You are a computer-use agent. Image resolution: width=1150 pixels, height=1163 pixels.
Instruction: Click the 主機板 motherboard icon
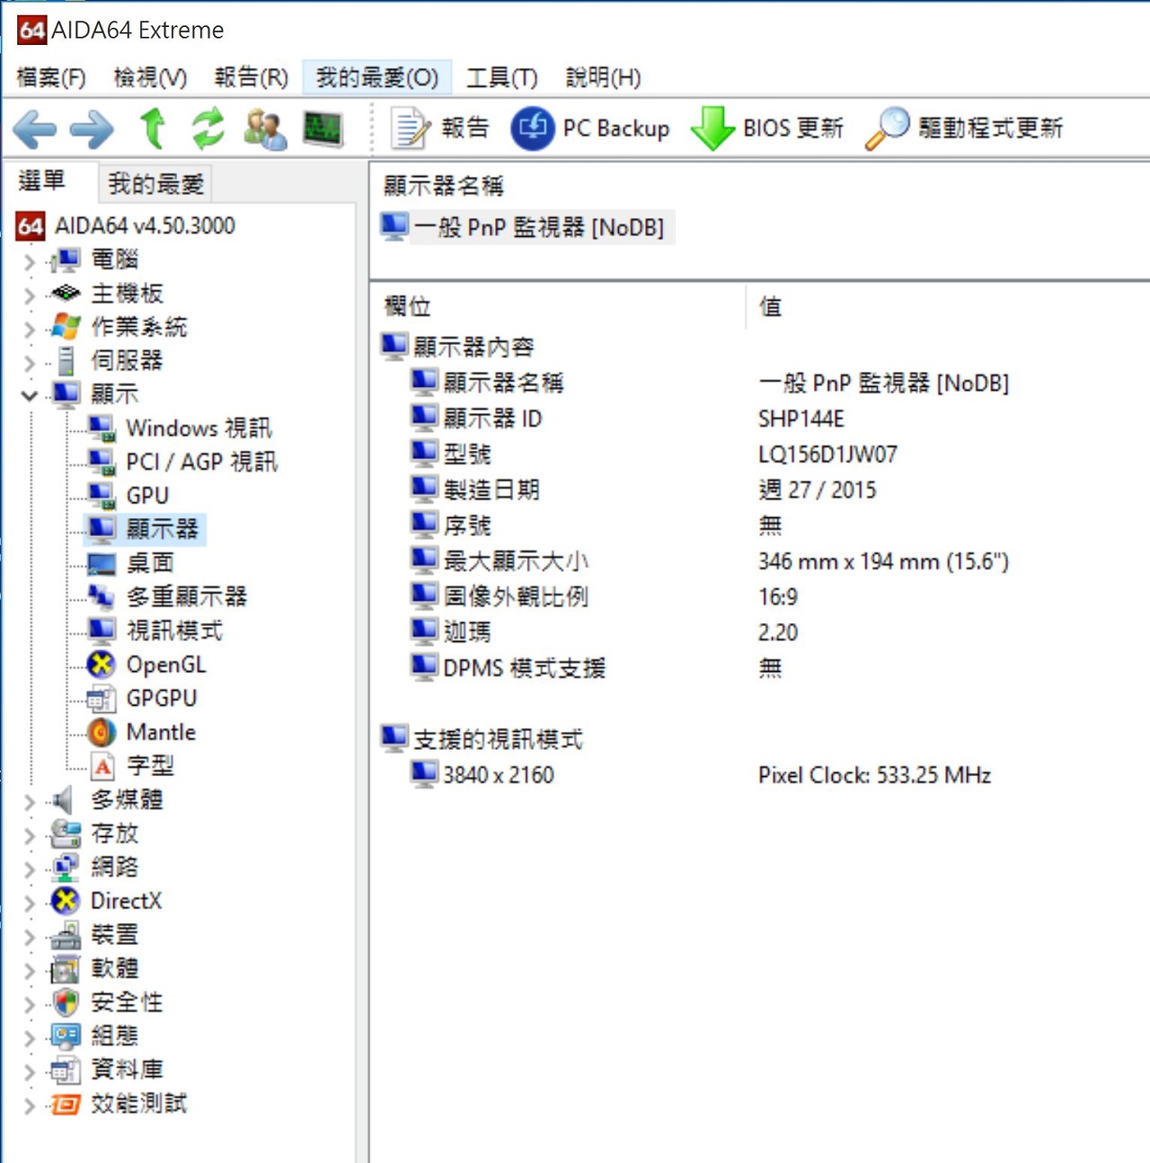66,294
